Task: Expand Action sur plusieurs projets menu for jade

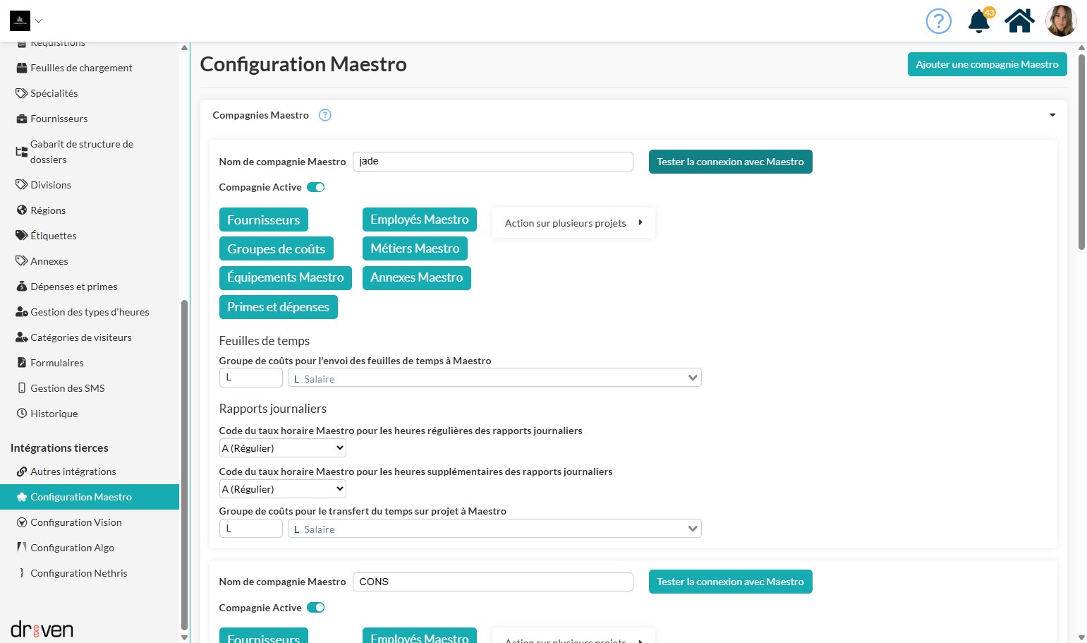Action: 573,223
